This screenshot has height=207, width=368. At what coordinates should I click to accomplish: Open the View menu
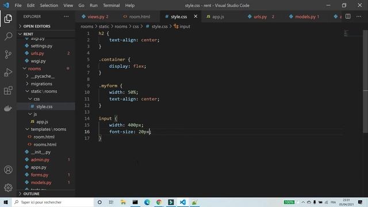click(68, 5)
